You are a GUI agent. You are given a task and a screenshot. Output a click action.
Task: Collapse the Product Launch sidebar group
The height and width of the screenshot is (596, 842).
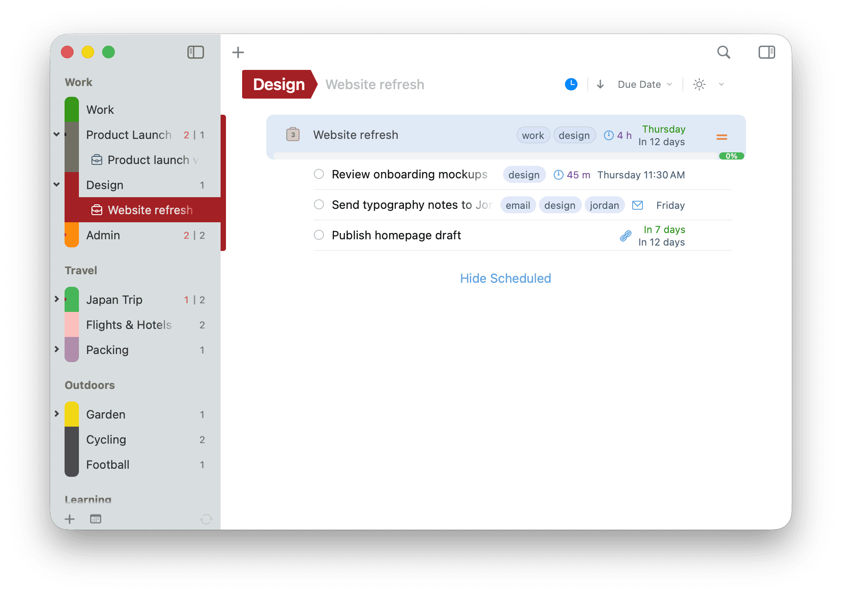tap(56, 134)
